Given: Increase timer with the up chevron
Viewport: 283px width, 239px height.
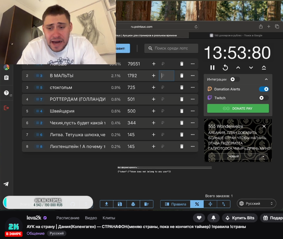Looking at the screenshot, I should 238,68.
